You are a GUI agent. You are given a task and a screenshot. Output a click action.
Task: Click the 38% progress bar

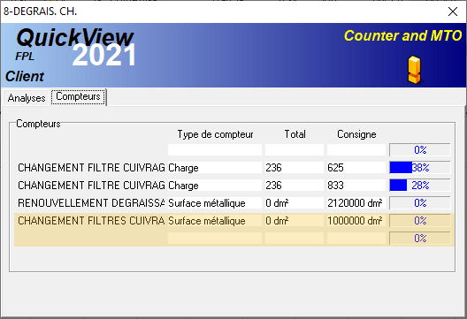coord(420,168)
